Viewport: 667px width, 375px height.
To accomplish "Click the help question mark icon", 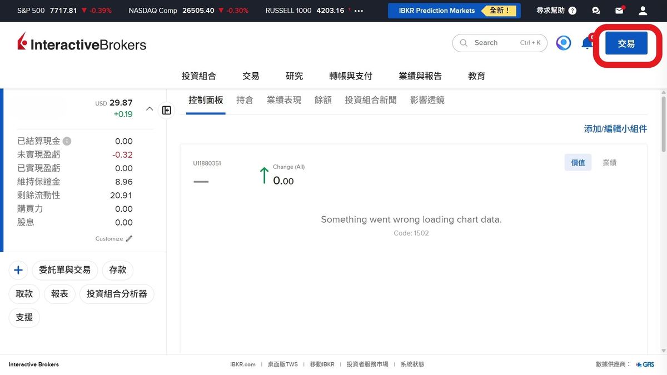I will point(573,11).
